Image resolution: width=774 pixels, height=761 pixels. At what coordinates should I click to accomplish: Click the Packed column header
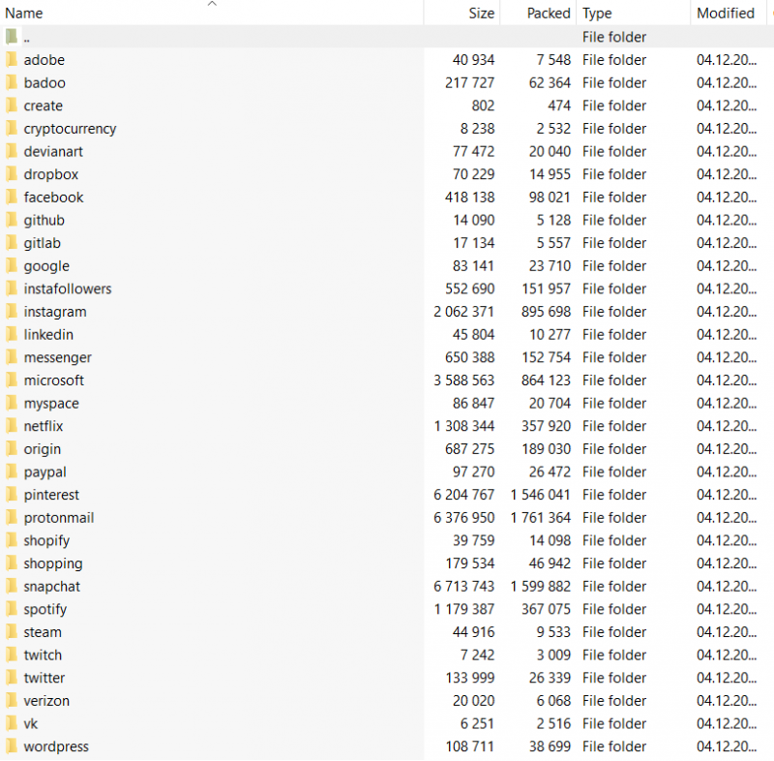[x=548, y=13]
